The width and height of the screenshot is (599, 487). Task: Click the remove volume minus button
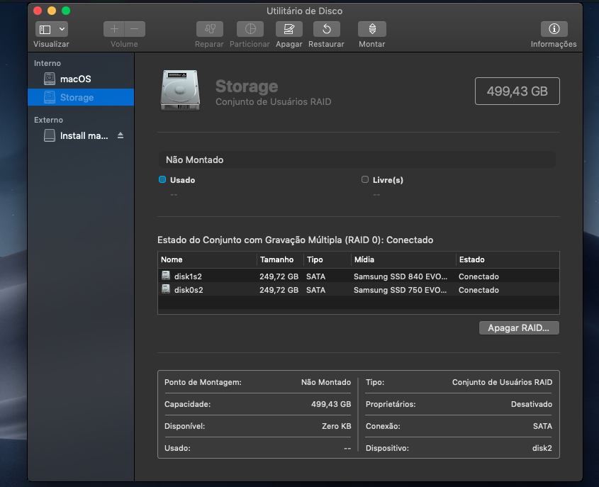[x=134, y=29]
